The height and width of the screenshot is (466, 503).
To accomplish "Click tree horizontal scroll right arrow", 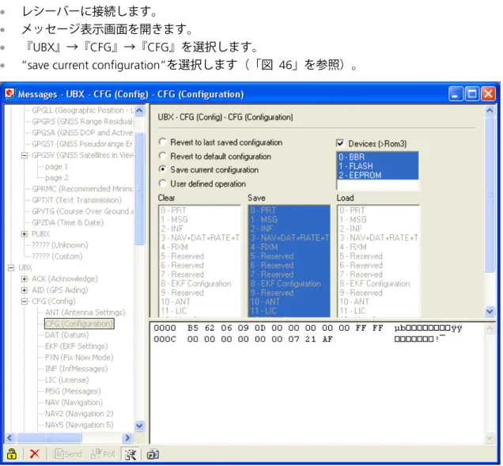I will [x=127, y=438].
